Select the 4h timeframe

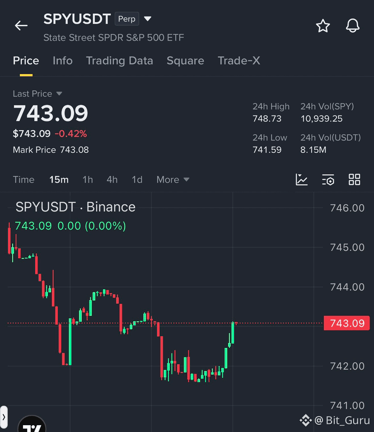[x=112, y=180]
